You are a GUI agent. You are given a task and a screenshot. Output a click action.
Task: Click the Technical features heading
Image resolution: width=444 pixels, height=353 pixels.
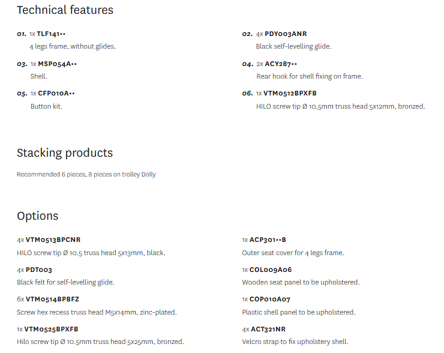pos(65,10)
